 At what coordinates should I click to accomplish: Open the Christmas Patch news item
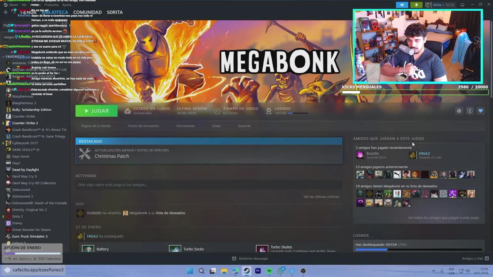pos(209,154)
